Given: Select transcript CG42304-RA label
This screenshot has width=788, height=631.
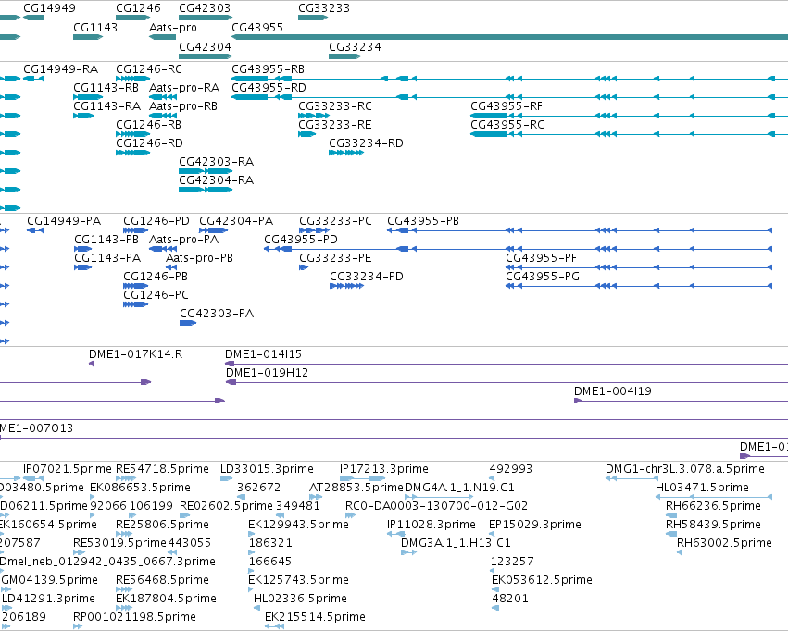Looking at the screenshot, I should tap(216, 180).
